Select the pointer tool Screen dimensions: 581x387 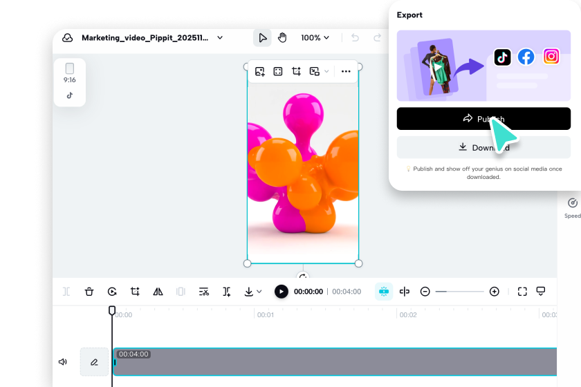(262, 38)
